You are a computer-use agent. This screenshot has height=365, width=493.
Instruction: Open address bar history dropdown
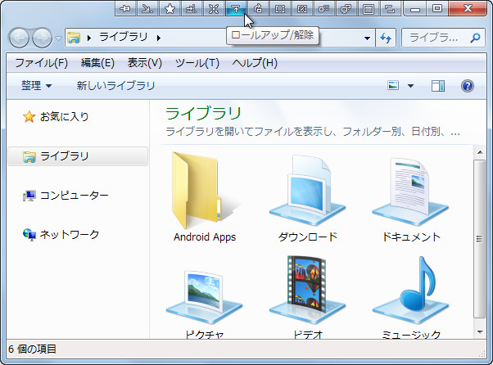click(367, 38)
